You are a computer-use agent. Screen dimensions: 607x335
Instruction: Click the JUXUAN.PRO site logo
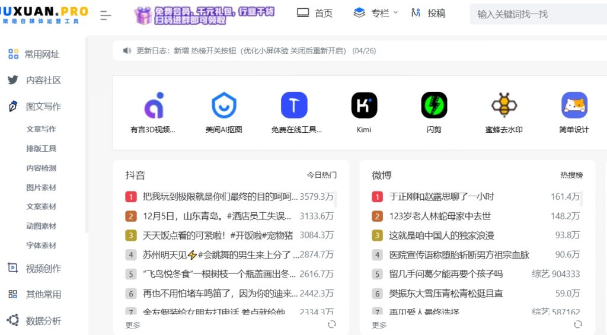pyautogui.click(x=43, y=15)
